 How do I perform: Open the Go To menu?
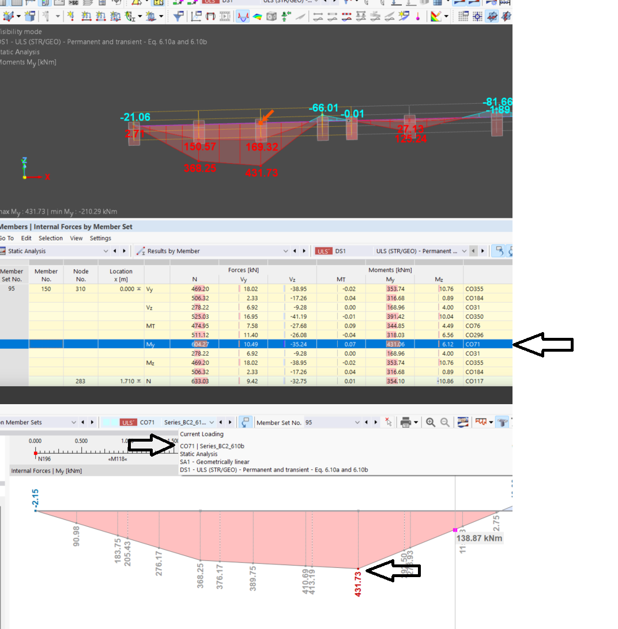pos(6,238)
